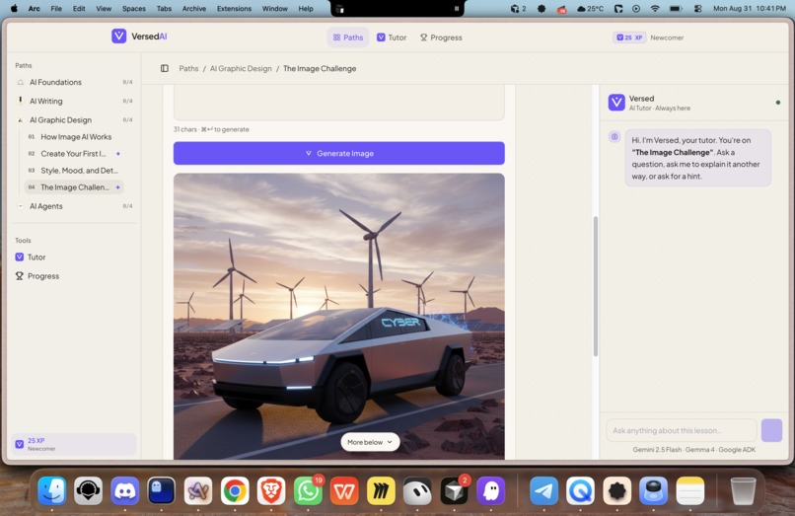Open the Notes app from the dock
The width and height of the screenshot is (795, 516).
(x=690, y=490)
